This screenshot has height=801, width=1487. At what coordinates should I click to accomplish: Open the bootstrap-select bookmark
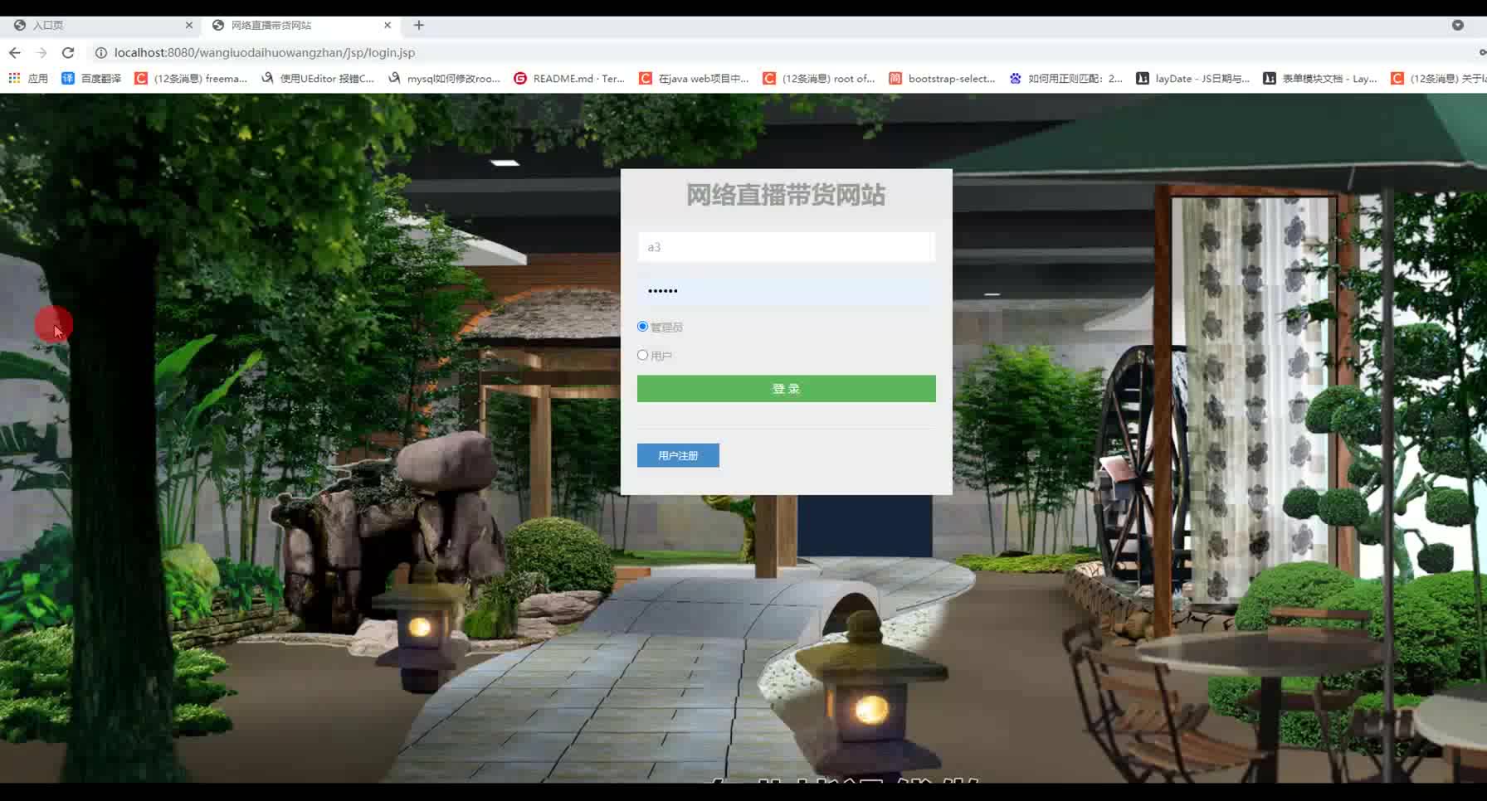coord(942,78)
